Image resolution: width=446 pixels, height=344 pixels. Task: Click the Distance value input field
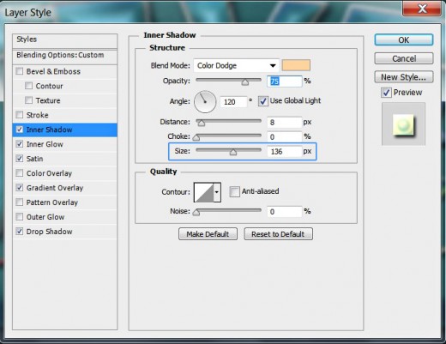pos(284,123)
